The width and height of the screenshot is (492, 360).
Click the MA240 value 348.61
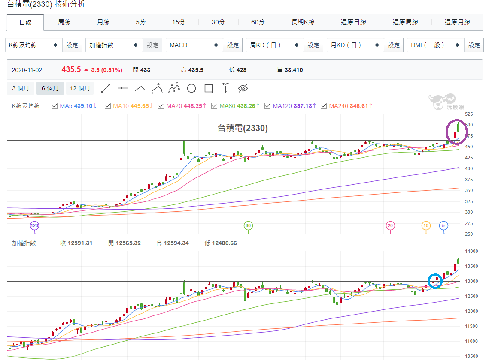click(359, 106)
